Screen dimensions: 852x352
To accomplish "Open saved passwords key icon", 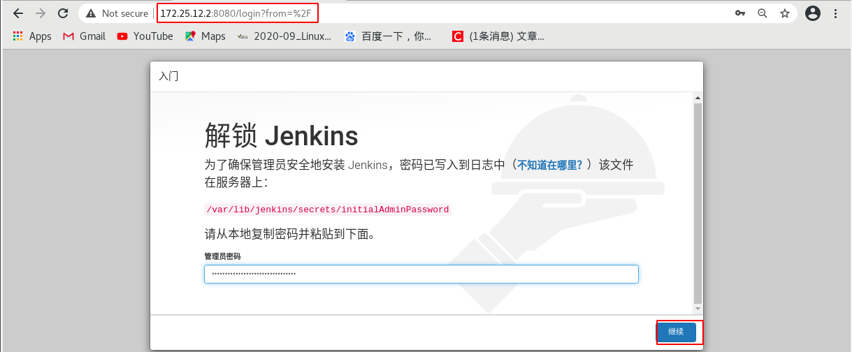I will pos(740,13).
